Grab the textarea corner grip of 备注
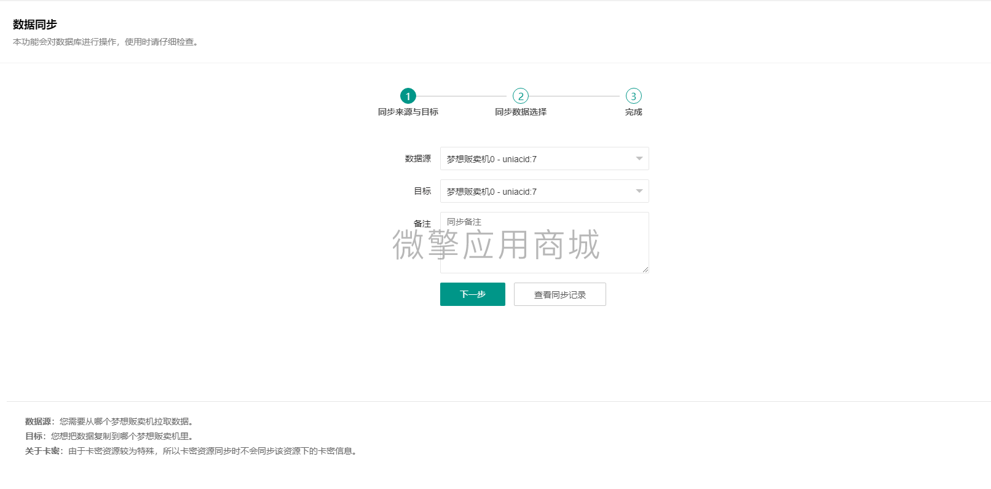Image resolution: width=991 pixels, height=489 pixels. (645, 269)
